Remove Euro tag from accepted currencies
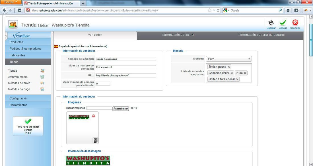313x166 pixels. [x=245, y=73]
